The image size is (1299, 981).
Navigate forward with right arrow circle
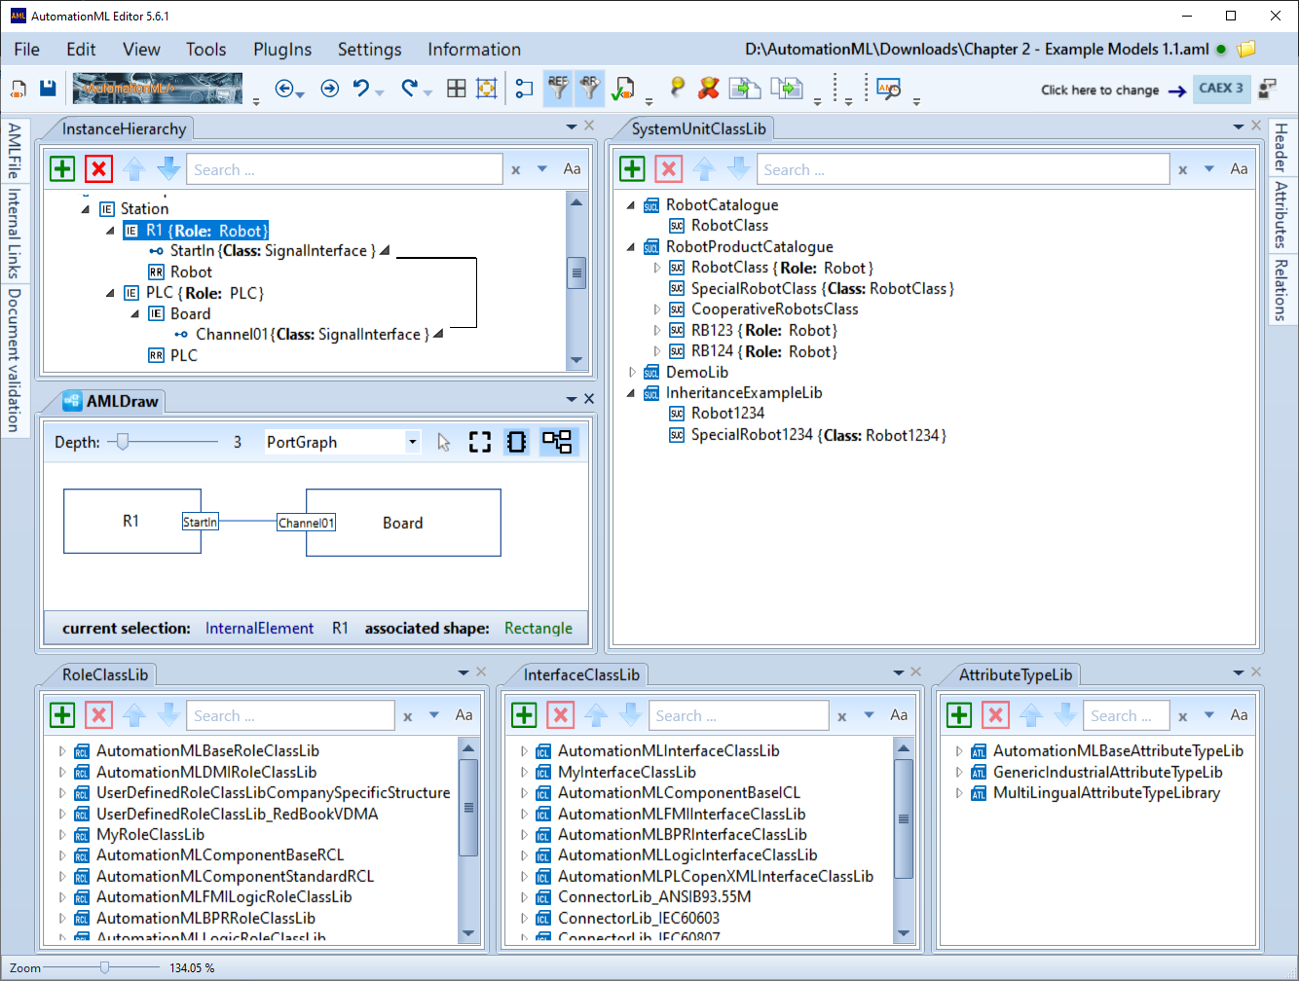coord(330,89)
